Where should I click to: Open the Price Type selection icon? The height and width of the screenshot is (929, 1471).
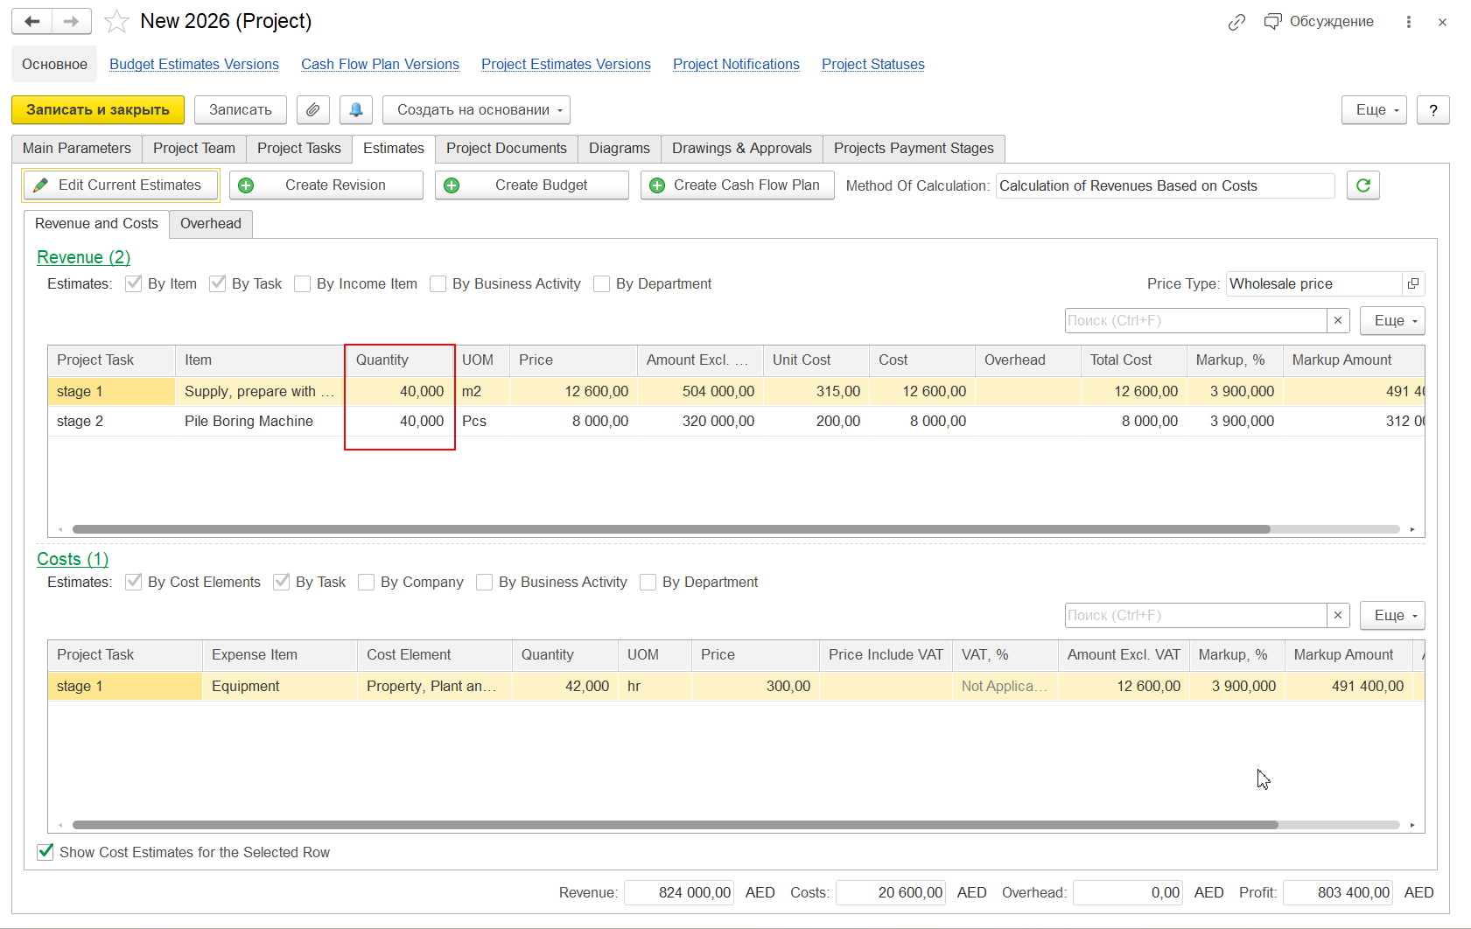click(1412, 283)
